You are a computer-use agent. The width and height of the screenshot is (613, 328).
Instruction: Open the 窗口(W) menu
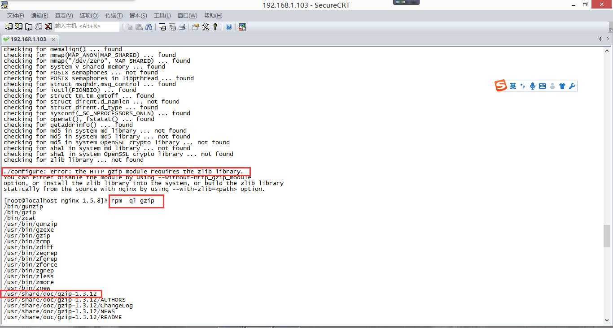(187, 16)
